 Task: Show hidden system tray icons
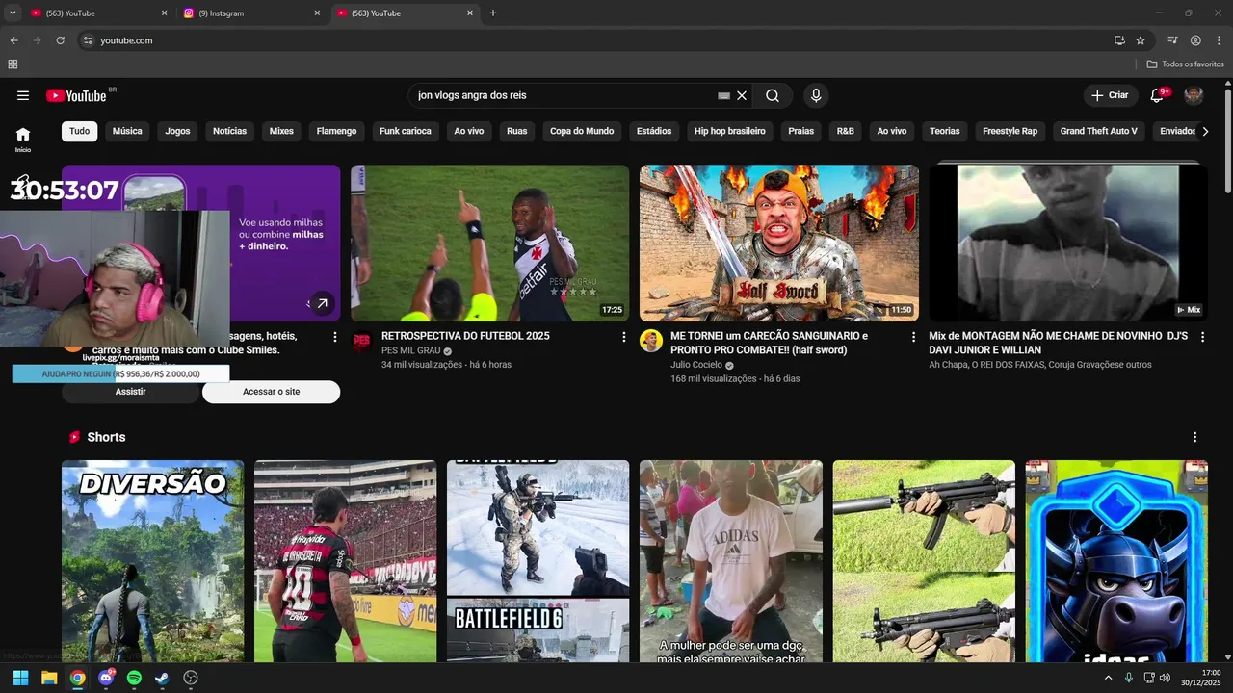pos(1108,678)
